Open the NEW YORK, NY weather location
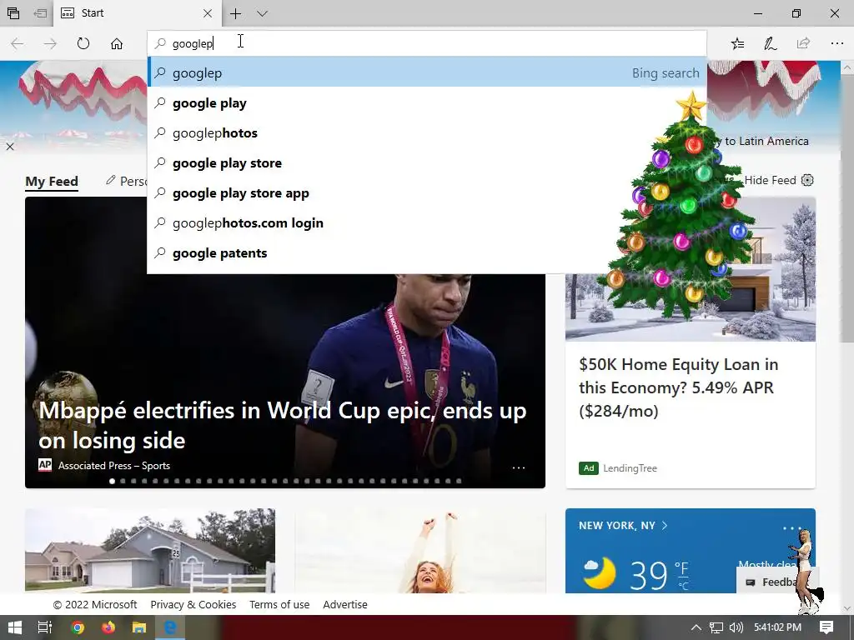Screen dimensions: 854x640 click(622, 526)
